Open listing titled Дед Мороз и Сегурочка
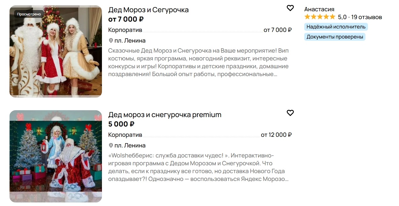Screen dimensions: 399x206 point(148,10)
